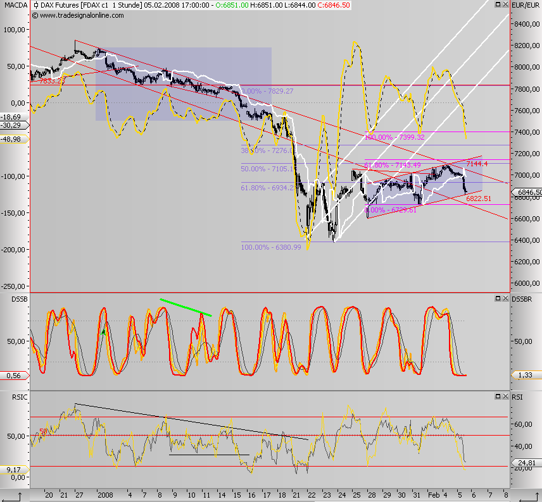
Task: Click the Feb date label on time axis
Action: coord(434,495)
